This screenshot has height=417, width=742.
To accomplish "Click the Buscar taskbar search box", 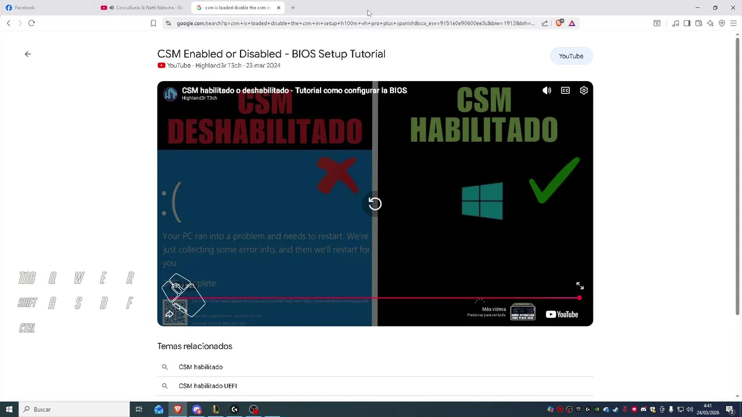I will [74, 409].
